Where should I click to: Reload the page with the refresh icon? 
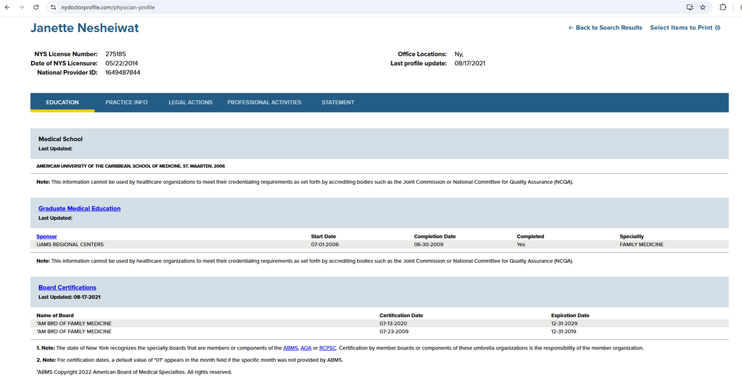(x=36, y=7)
